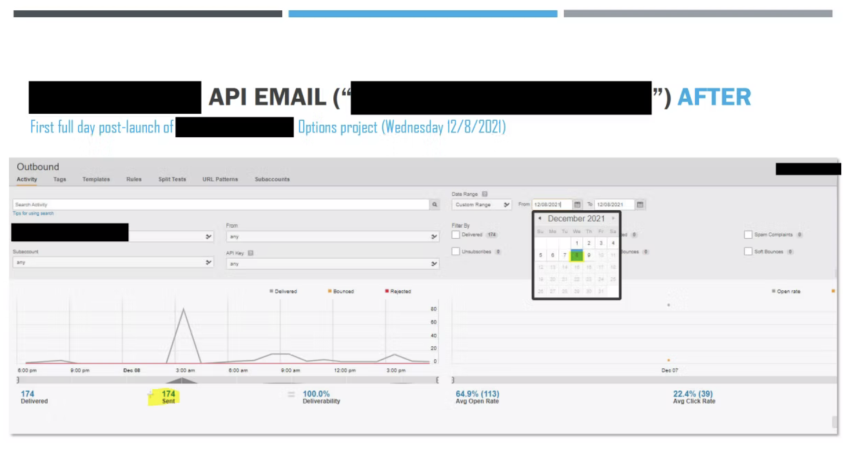Click the plus icon beside the Sent metric

pyautogui.click(x=150, y=394)
